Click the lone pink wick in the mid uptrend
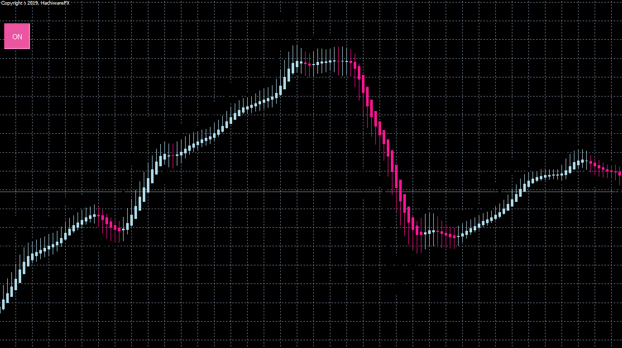 coord(173,155)
